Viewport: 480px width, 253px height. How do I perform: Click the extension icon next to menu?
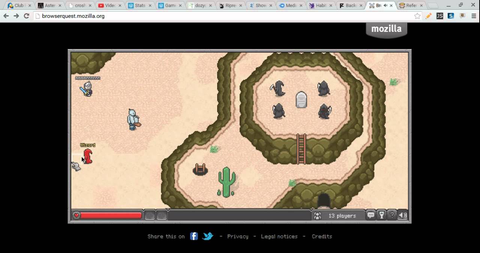pos(462,16)
